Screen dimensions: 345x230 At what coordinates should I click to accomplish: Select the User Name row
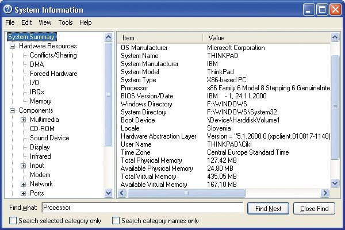(x=224, y=144)
